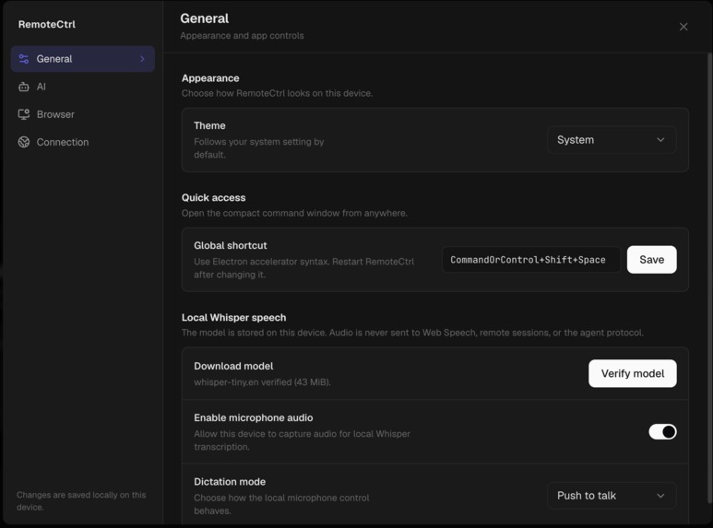Click the Dictation mode label
713x528 pixels.
tap(230, 482)
